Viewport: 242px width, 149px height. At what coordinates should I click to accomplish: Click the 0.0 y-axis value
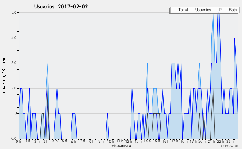point(14,139)
